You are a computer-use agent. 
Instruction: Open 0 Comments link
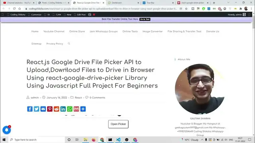tap(97, 98)
